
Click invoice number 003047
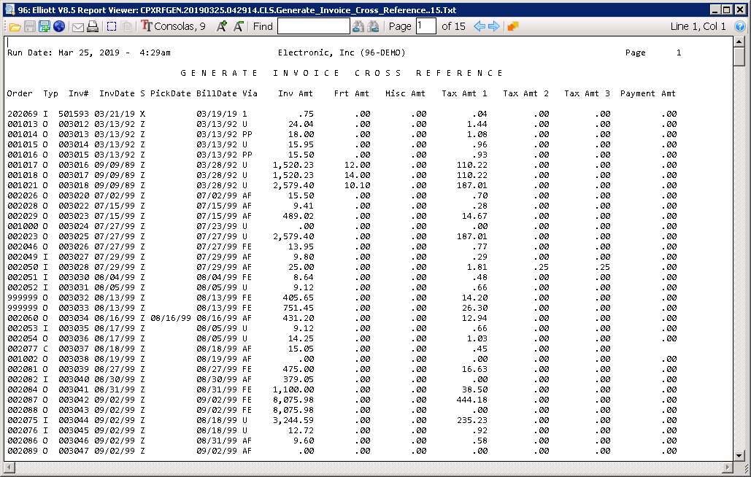74,451
